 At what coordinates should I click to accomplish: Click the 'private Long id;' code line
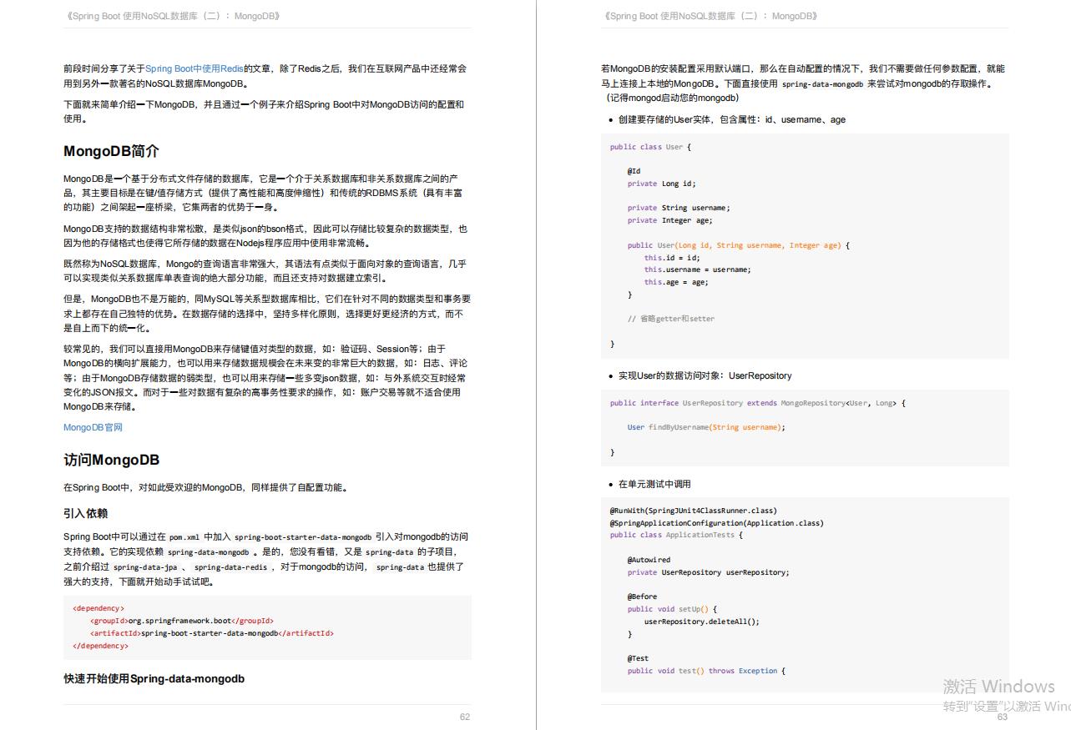[661, 184]
